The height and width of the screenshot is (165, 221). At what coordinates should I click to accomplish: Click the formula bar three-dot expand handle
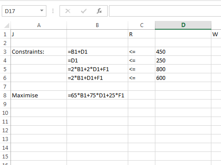53,11
